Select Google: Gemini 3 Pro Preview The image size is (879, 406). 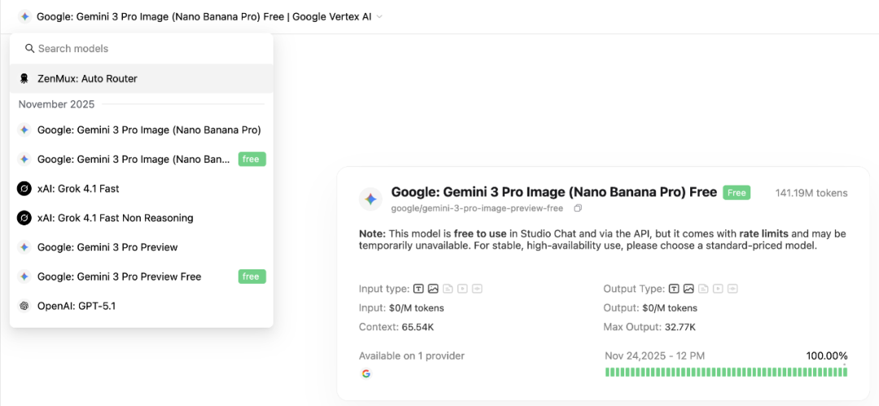(142, 247)
